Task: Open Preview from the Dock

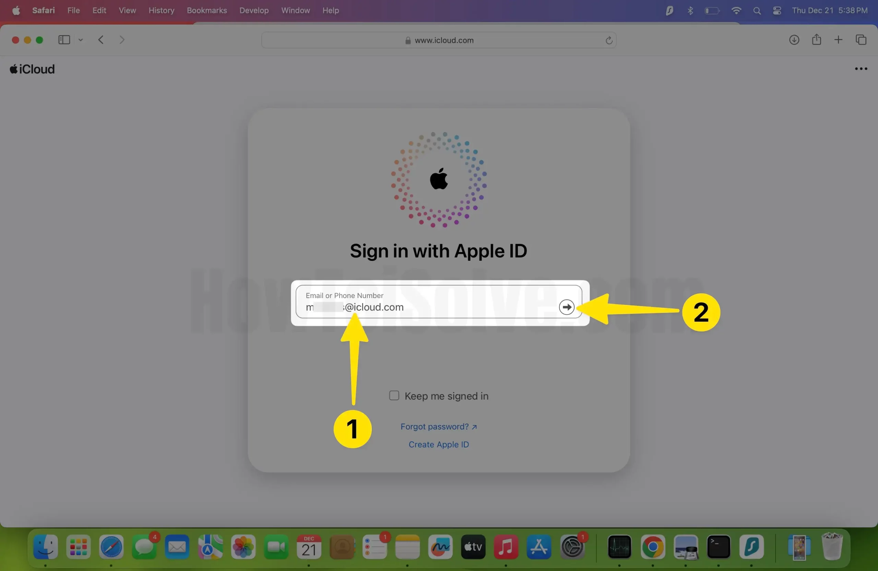Action: (686, 547)
